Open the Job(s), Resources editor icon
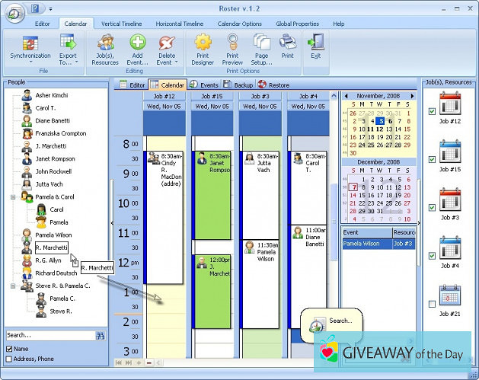Screen dimensions: 479x380 [x=105, y=43]
